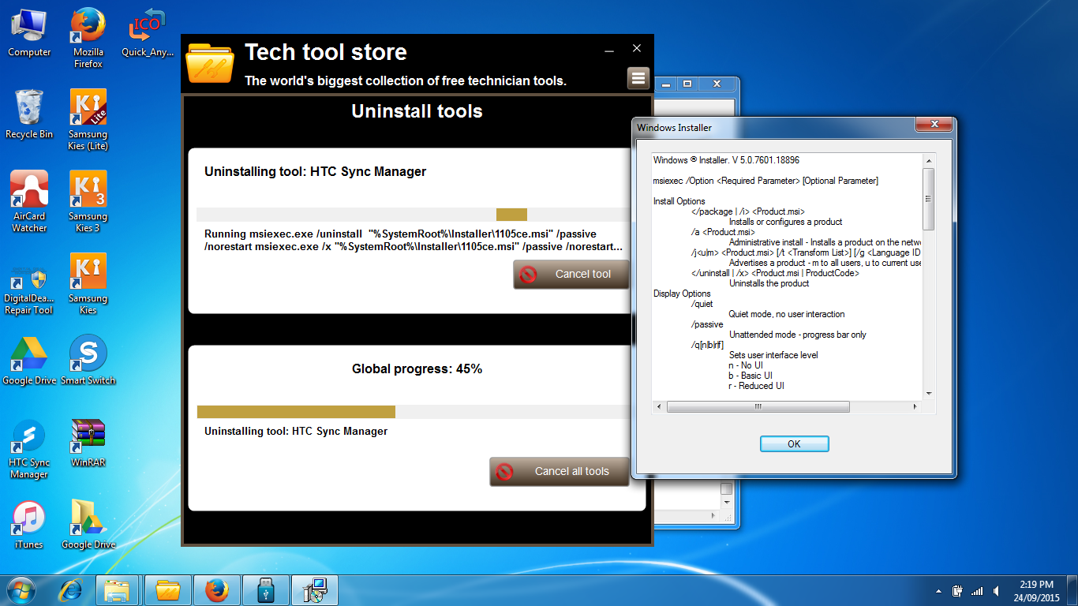This screenshot has height=606, width=1078.
Task: Open the volume speaker tray icon
Action: [x=997, y=590]
